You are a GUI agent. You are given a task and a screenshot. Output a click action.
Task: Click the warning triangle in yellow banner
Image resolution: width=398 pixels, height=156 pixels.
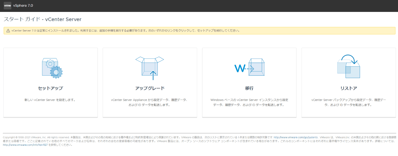pos(8,31)
